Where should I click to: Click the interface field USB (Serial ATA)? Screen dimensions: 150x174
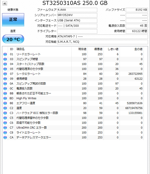(77, 21)
